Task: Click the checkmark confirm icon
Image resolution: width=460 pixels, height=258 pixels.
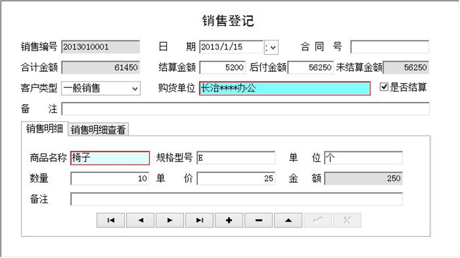Action: coord(317,220)
